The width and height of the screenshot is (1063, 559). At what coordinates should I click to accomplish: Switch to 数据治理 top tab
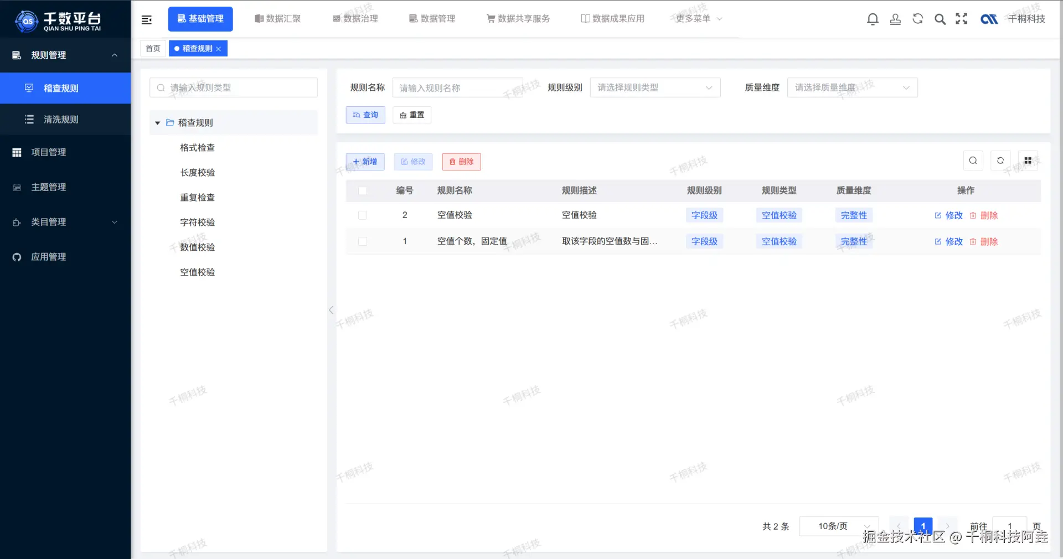(x=355, y=19)
